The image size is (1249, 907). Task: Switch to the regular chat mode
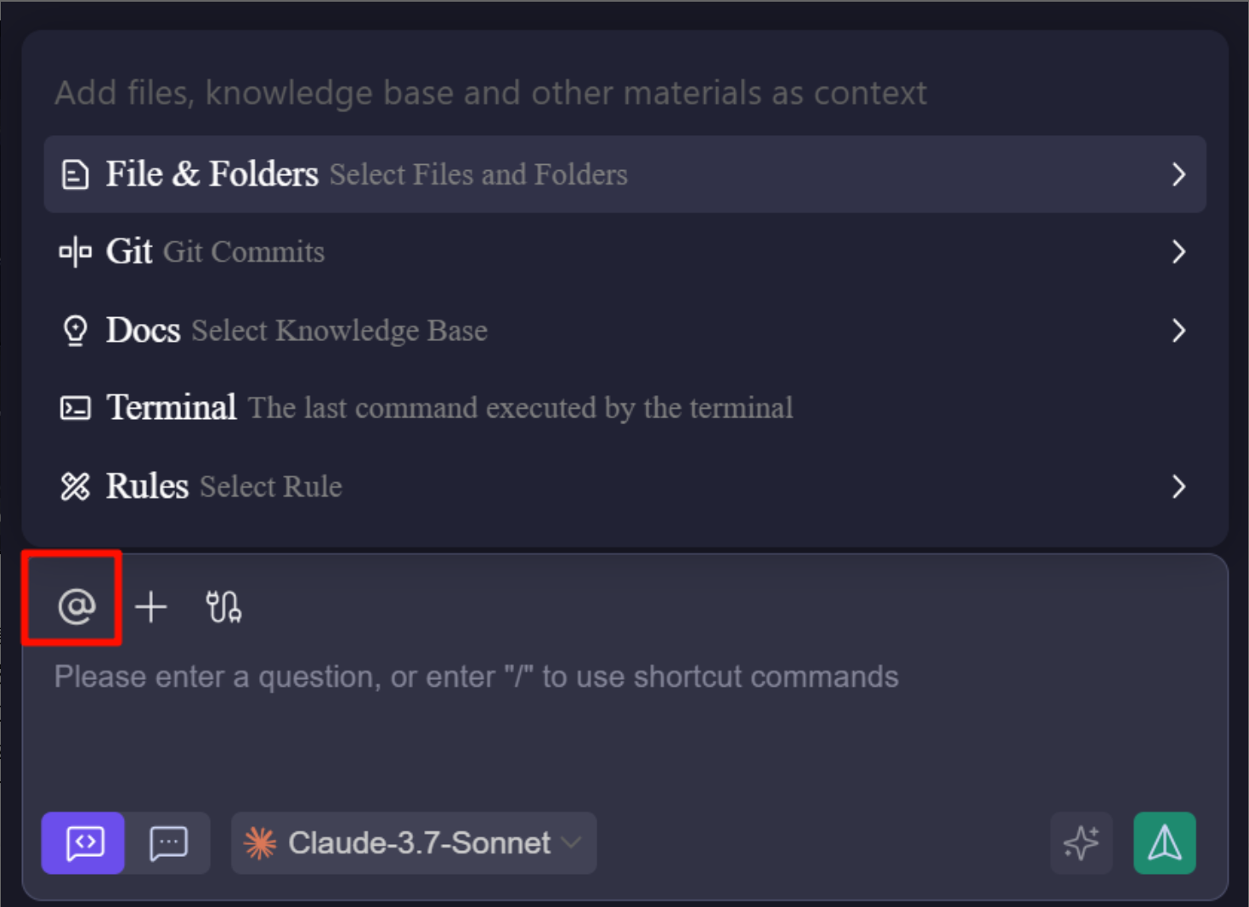click(x=167, y=842)
